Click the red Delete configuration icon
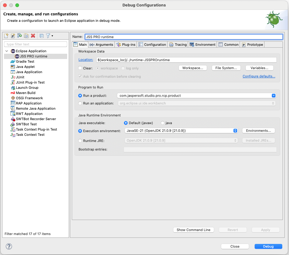Viewport: 289px width, 255px height. pyautogui.click(x=33, y=36)
